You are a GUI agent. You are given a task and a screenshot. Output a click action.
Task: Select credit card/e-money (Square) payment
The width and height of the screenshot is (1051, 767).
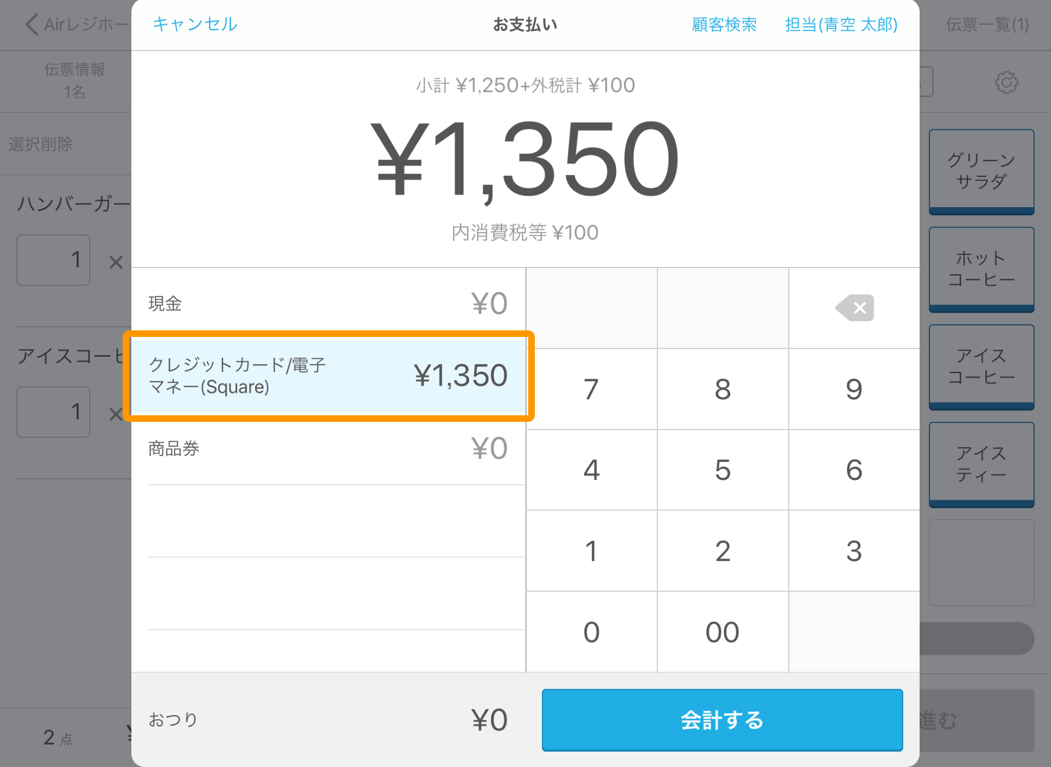click(x=328, y=376)
